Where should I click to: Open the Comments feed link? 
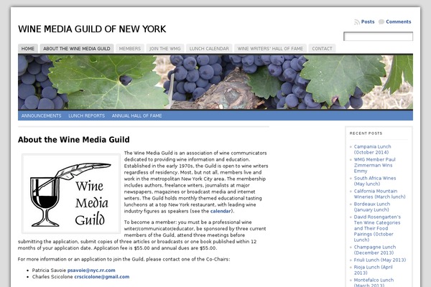398,22
